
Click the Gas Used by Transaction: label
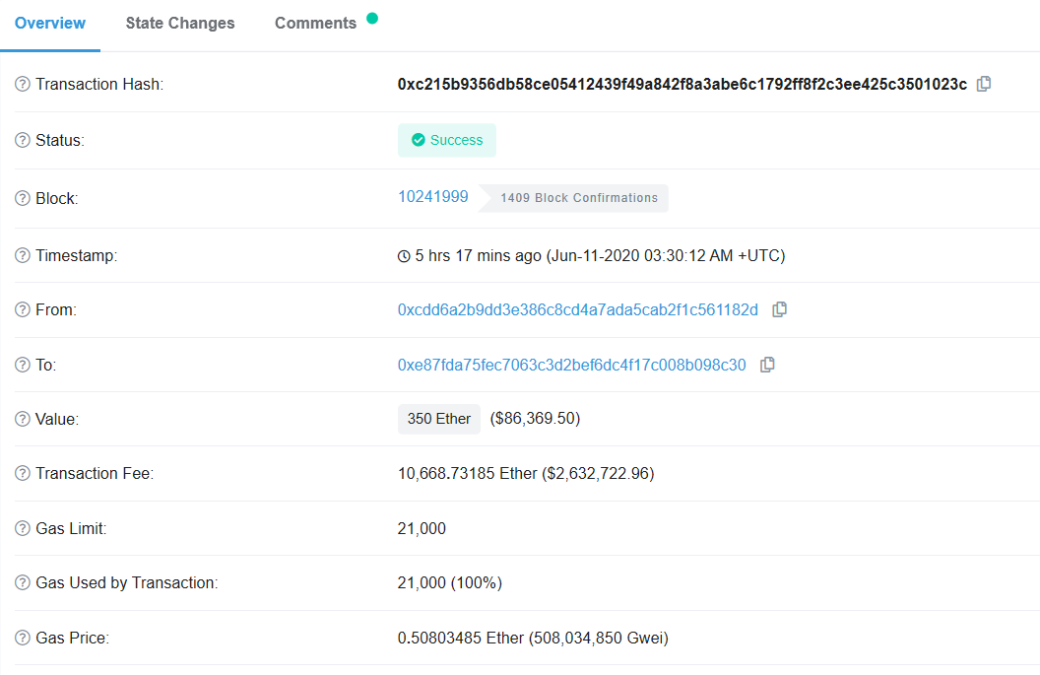127,582
